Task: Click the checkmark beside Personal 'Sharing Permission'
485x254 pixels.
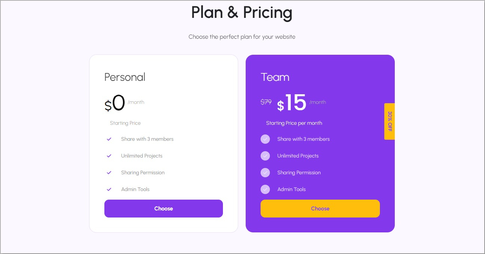Action: [109, 172]
